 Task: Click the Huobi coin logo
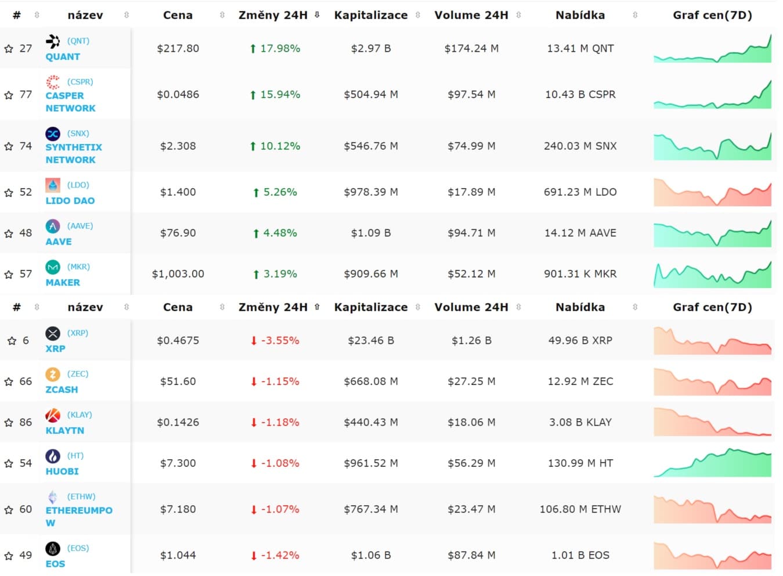click(x=53, y=456)
